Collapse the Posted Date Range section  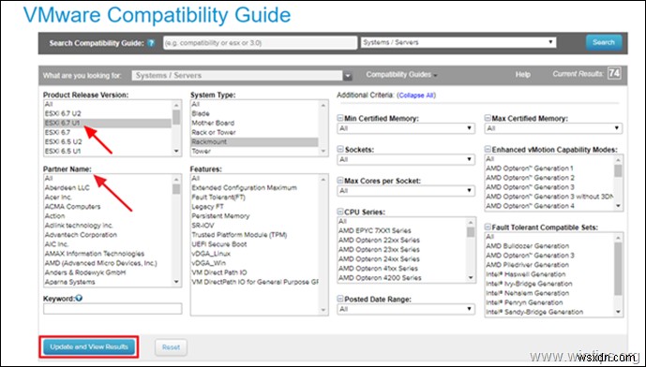(x=340, y=299)
